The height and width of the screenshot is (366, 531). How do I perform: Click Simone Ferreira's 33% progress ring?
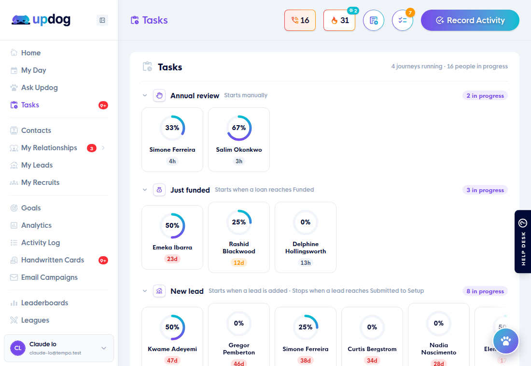172,128
